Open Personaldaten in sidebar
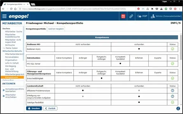183x114 pixels. pos(12,57)
